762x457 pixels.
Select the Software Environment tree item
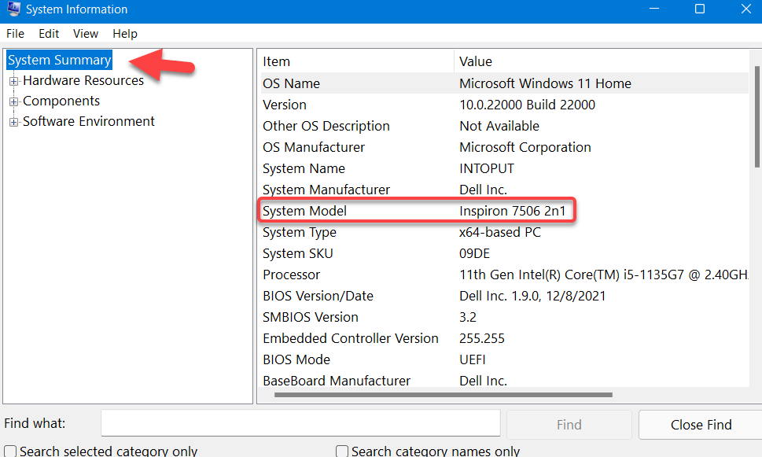[x=88, y=121]
